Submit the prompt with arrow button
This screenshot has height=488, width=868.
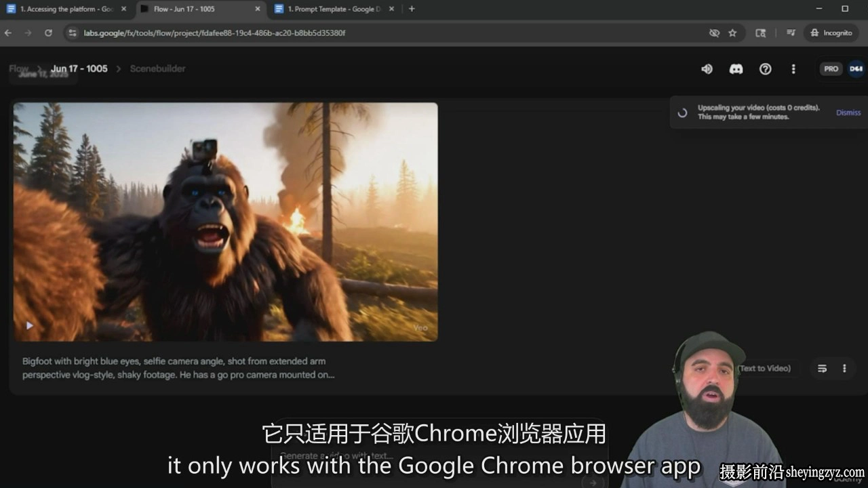click(593, 482)
